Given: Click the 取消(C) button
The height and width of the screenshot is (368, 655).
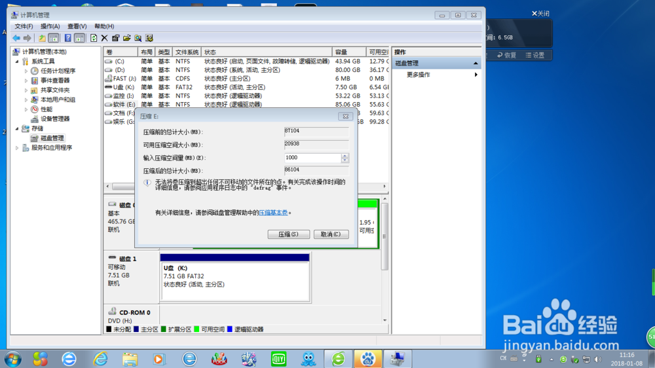Looking at the screenshot, I should 331,234.
